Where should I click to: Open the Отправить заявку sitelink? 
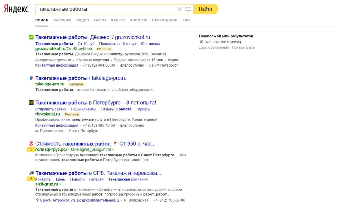tap(51, 109)
